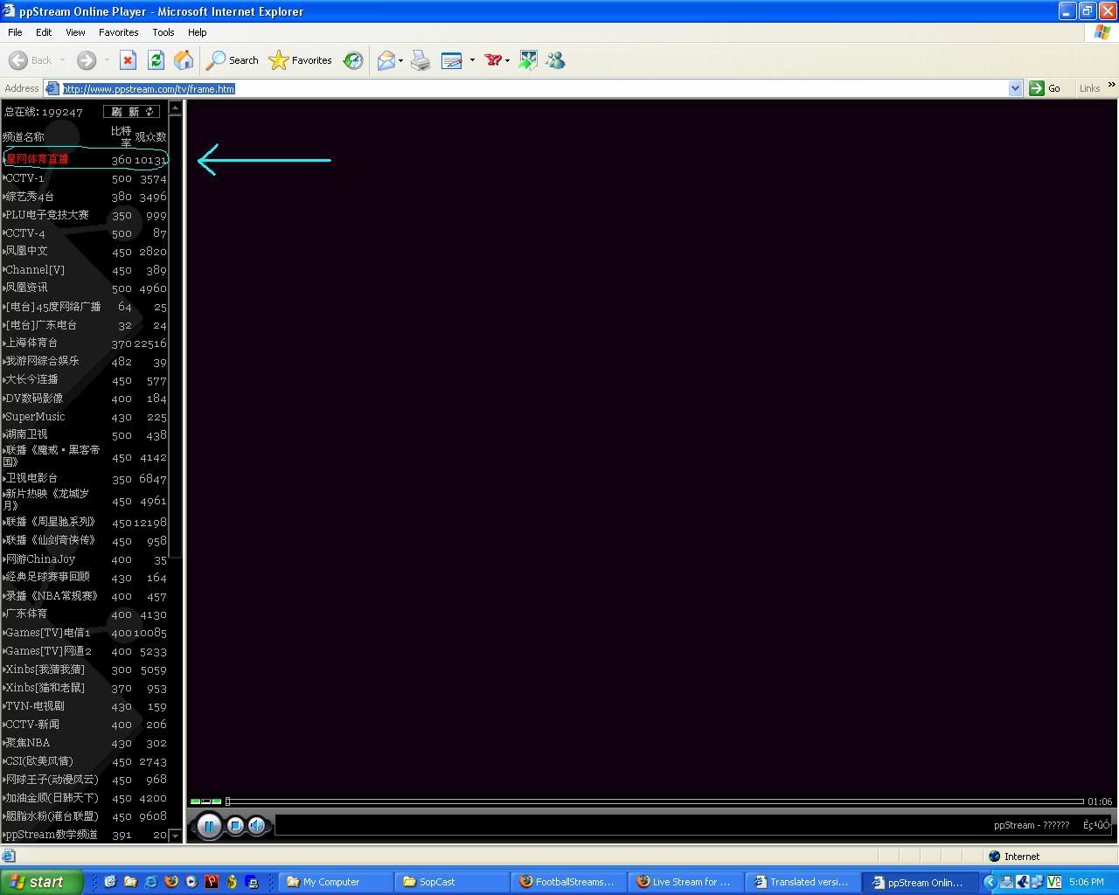Screen dimensions: 1119x895
Task: Select the 网游ChinaJoy channel
Action: 40,559
